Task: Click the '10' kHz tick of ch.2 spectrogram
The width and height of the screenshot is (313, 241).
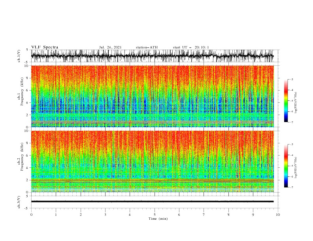Action: [x=27, y=131]
